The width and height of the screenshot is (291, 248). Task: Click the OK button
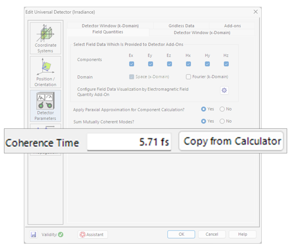(x=181, y=234)
